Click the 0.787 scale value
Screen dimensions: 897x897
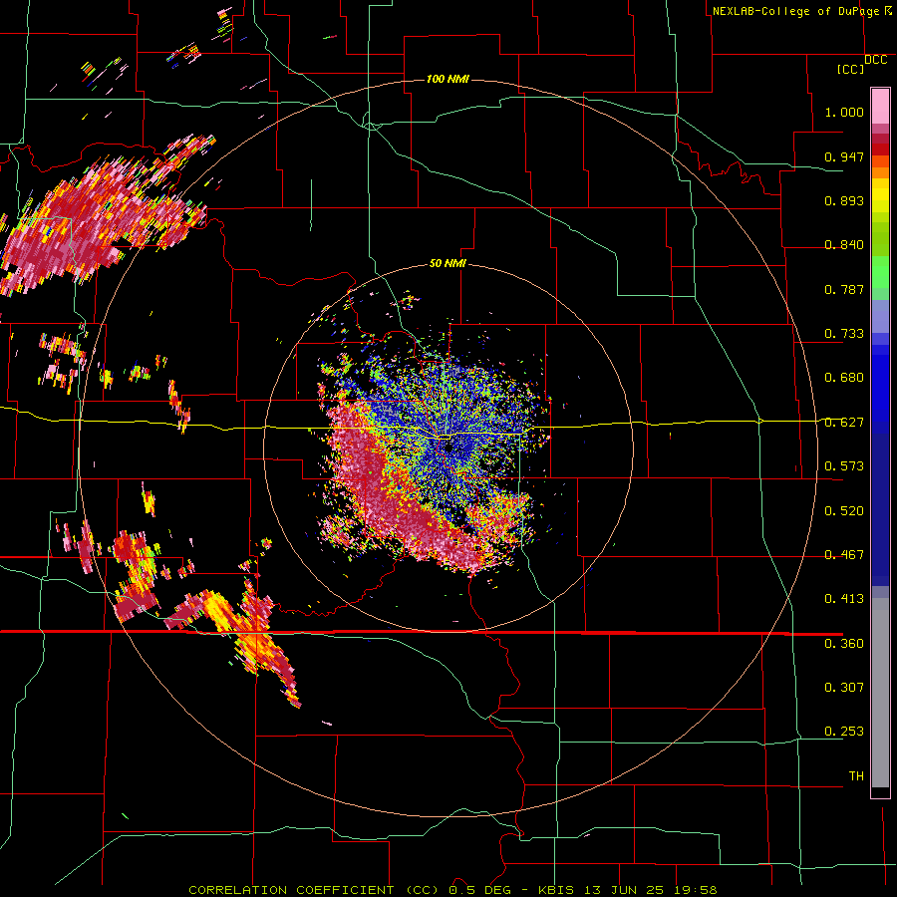coord(844,289)
